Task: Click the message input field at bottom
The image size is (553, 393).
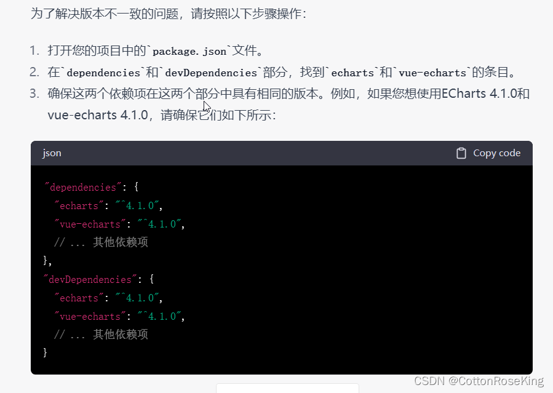Action: point(287,389)
